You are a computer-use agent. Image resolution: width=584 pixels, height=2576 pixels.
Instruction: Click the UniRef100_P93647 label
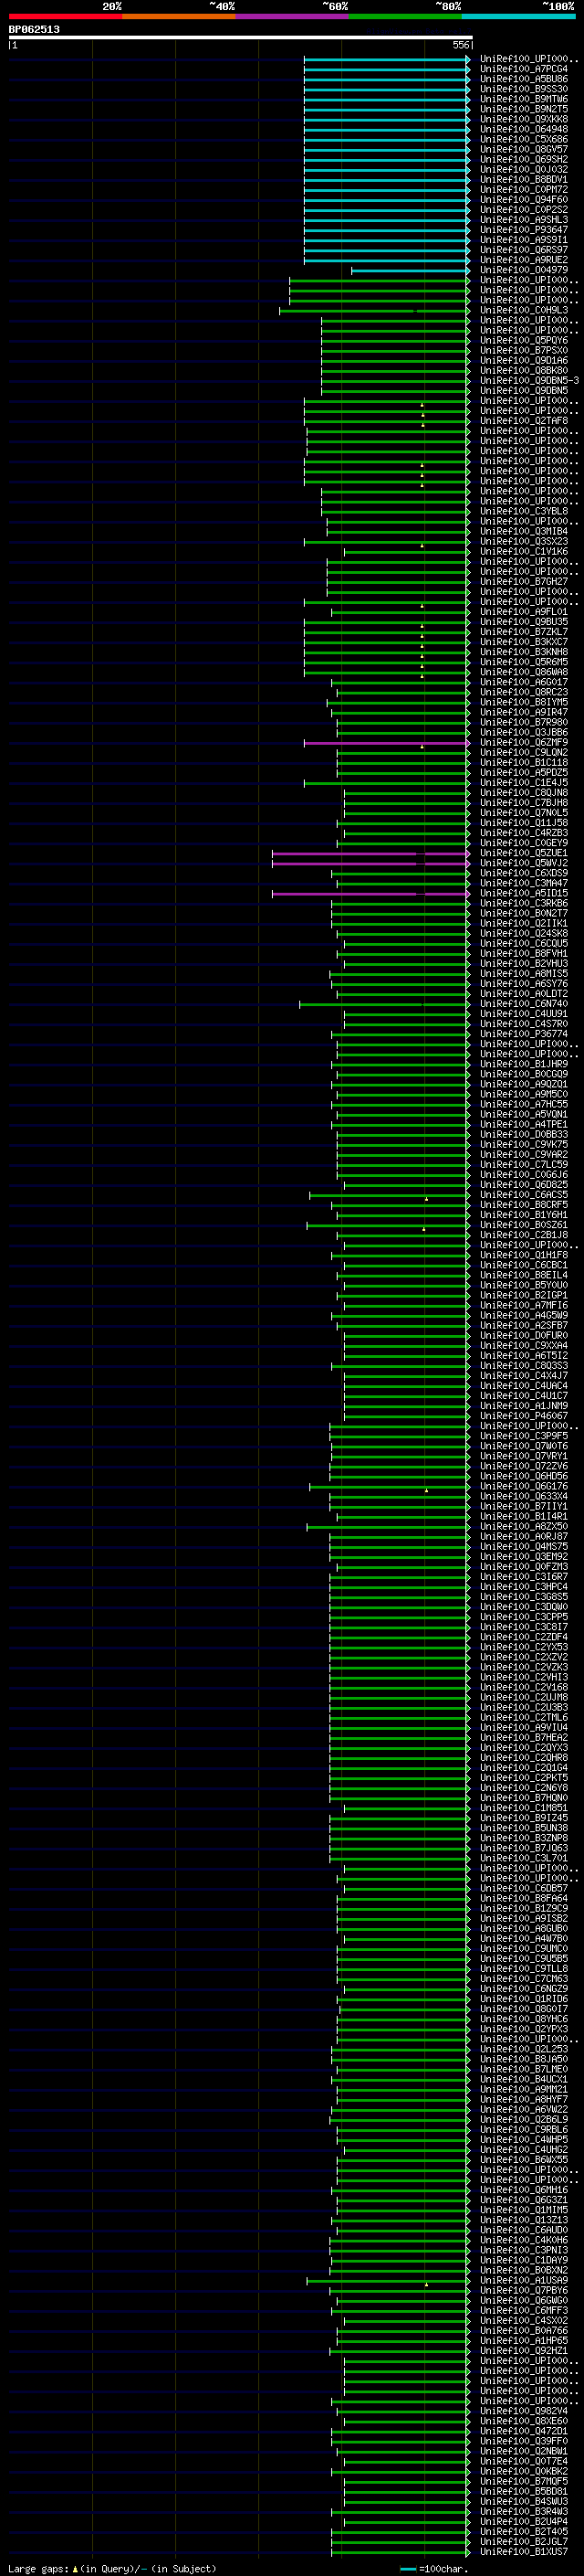click(x=523, y=230)
